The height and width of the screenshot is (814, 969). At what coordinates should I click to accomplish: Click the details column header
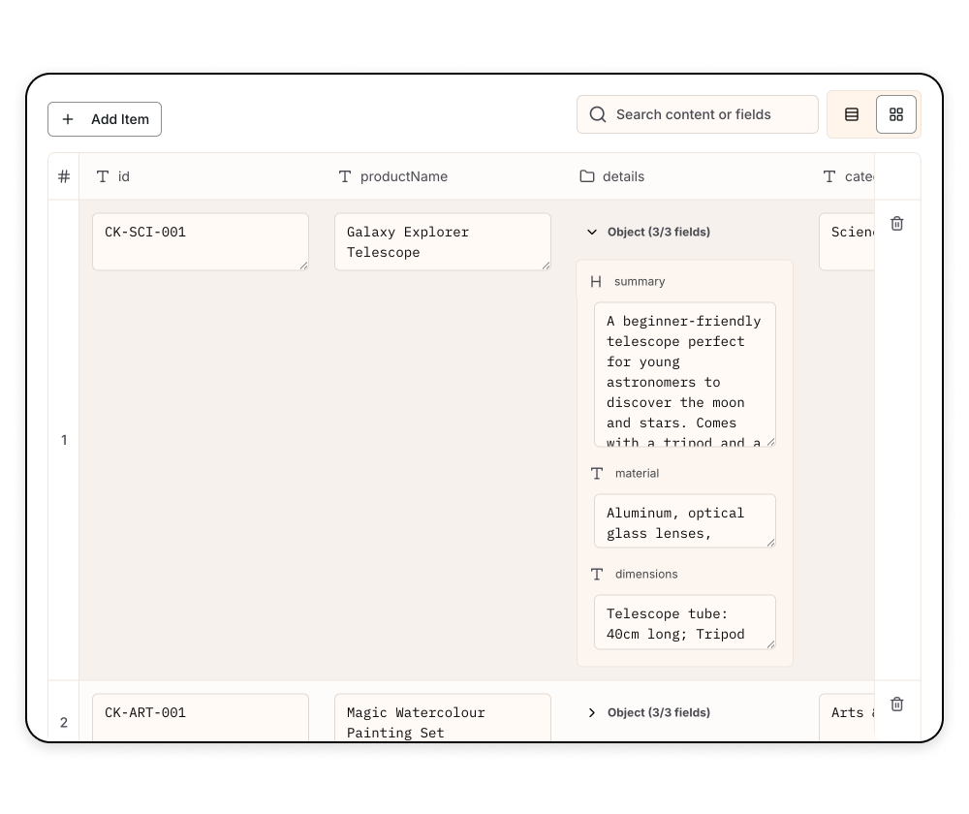click(685, 176)
